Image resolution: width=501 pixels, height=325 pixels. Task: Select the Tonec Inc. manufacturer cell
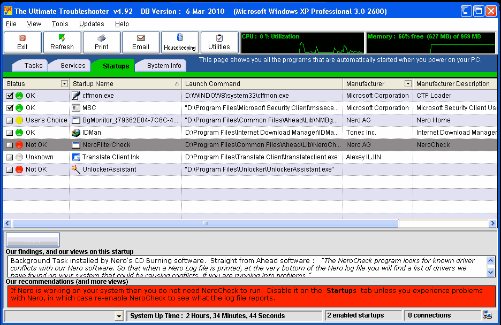coord(378,133)
